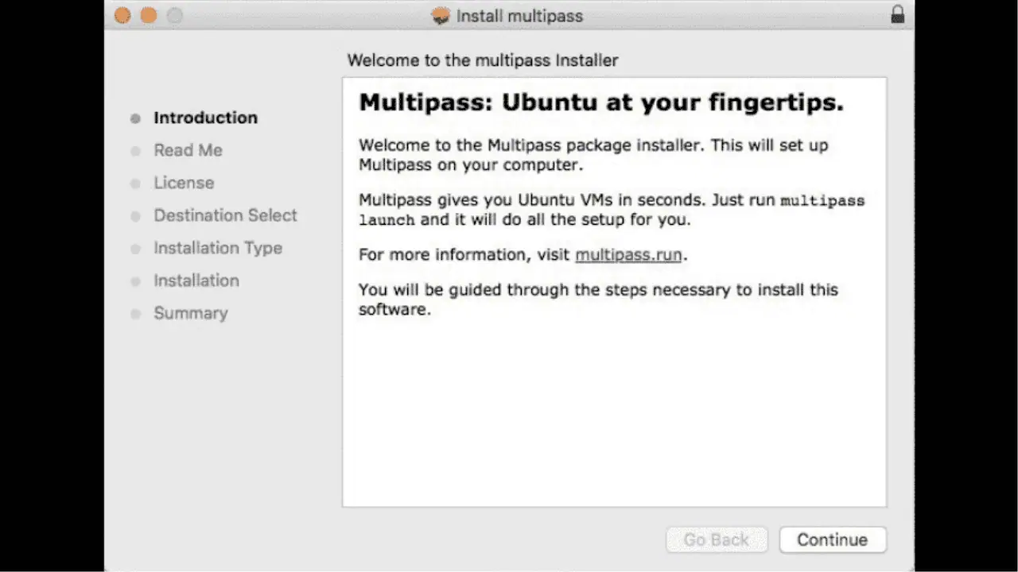Open the multipass.run link

click(628, 255)
